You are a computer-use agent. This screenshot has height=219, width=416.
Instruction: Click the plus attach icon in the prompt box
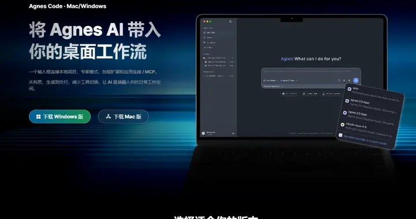[x=344, y=81]
